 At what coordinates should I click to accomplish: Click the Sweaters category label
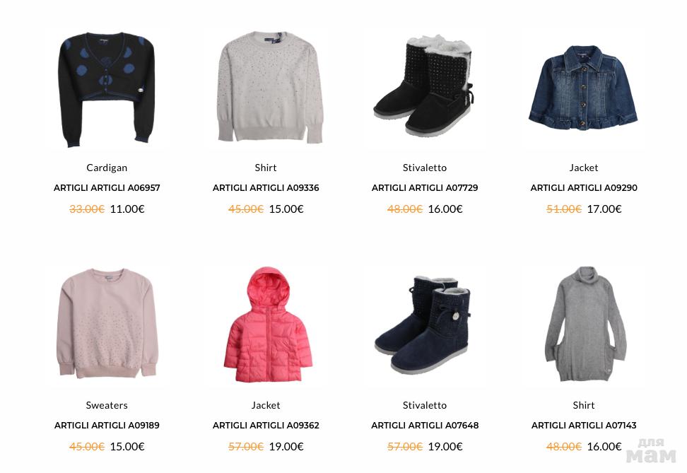click(107, 406)
